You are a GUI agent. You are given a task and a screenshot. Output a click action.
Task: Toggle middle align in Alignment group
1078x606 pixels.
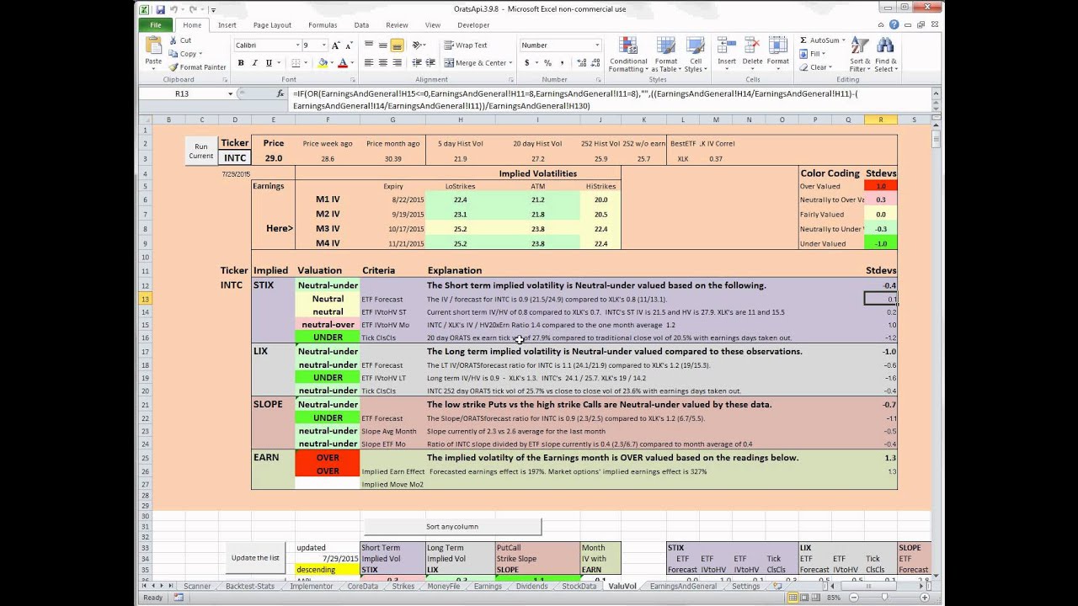coord(383,45)
